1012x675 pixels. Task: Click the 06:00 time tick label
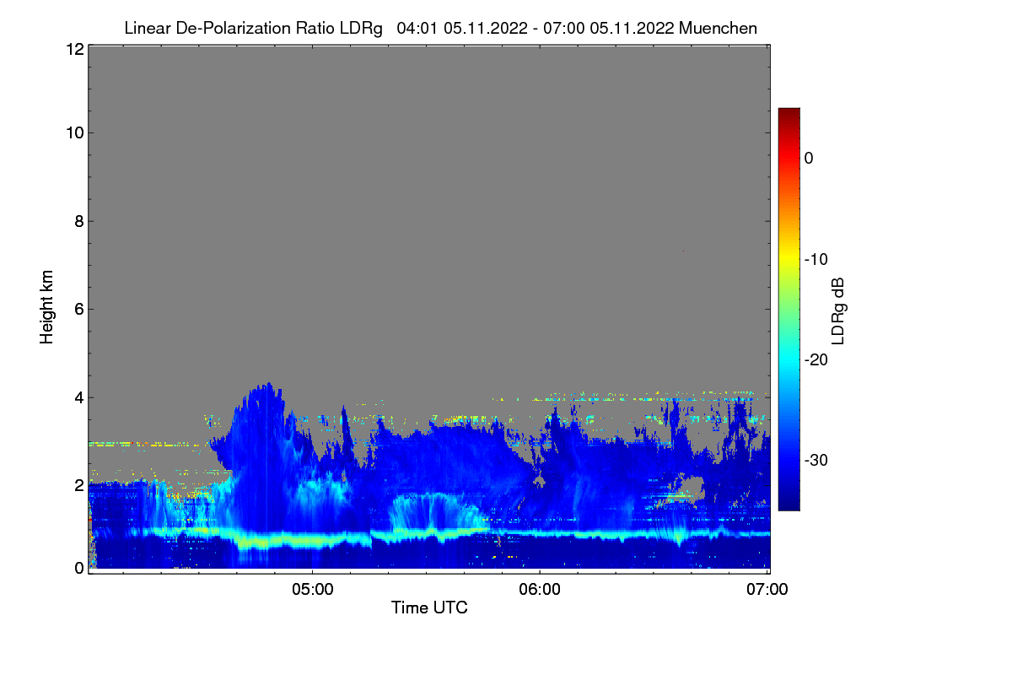tap(540, 590)
